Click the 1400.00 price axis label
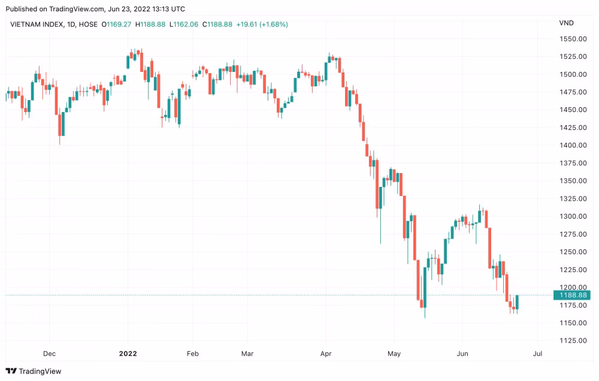This screenshot has height=381, width=599. [573, 145]
